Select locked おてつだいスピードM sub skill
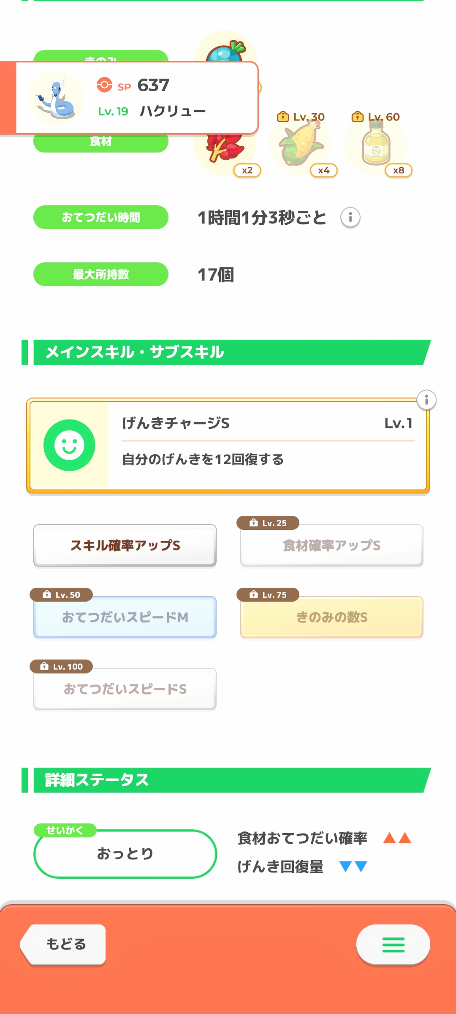This screenshot has width=456, height=1014. pyautogui.click(x=125, y=617)
